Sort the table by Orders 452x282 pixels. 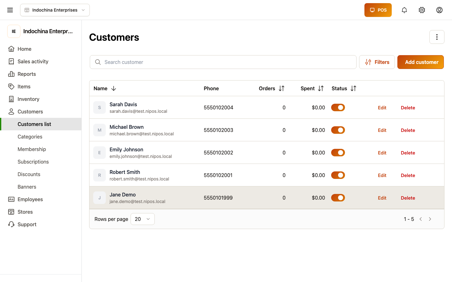click(282, 88)
